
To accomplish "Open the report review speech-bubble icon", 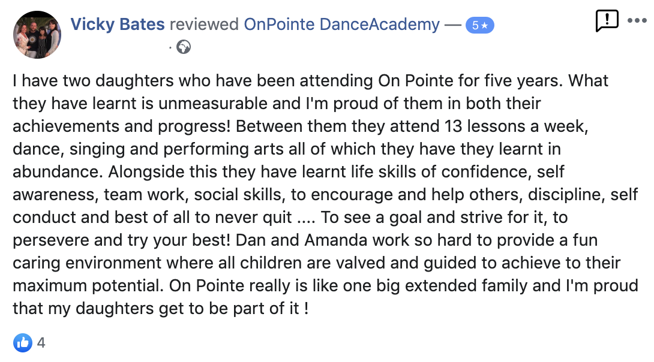I will point(607,21).
